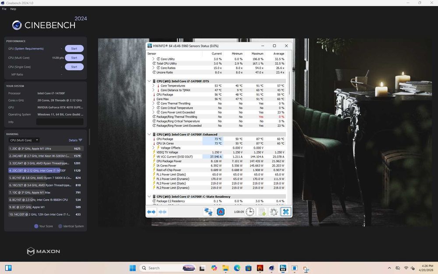Reset the HWiNFO clock timer icon
The width and height of the screenshot is (438, 274).
pyautogui.click(x=250, y=212)
